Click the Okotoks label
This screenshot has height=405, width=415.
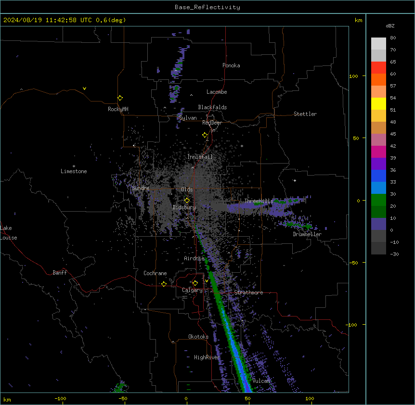pos(198,337)
